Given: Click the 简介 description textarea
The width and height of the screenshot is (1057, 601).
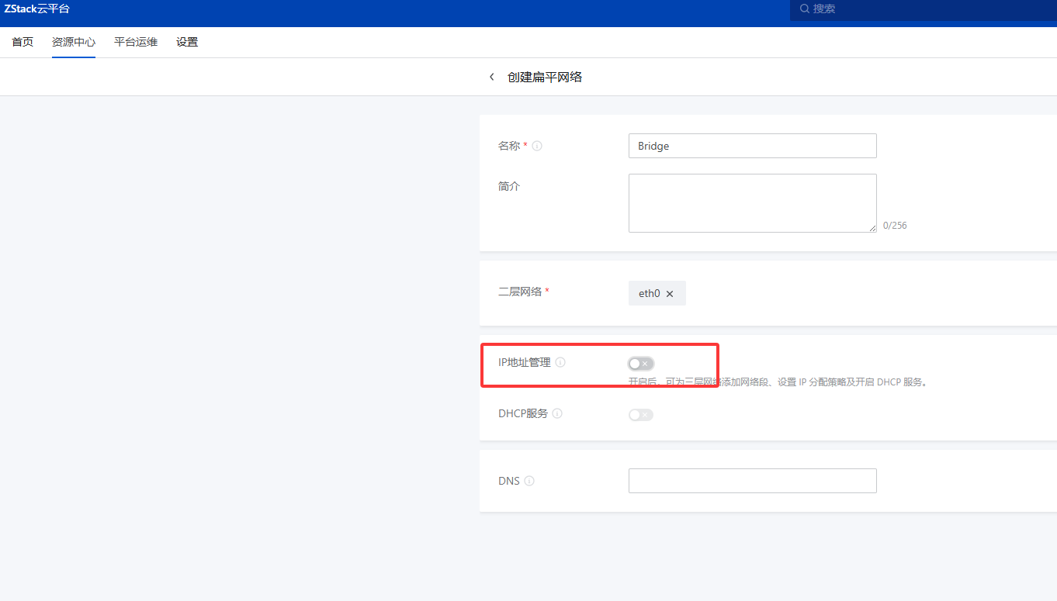Looking at the screenshot, I should pos(753,203).
